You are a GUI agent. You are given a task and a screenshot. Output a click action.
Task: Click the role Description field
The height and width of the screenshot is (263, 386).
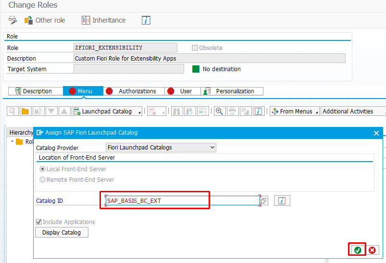click(210, 58)
